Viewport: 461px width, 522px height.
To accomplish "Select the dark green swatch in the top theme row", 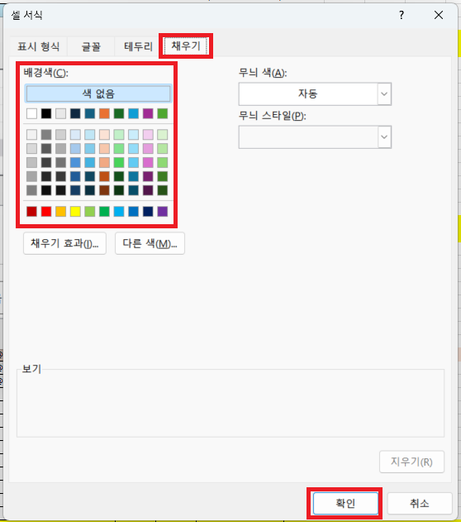I will pyautogui.click(x=119, y=113).
